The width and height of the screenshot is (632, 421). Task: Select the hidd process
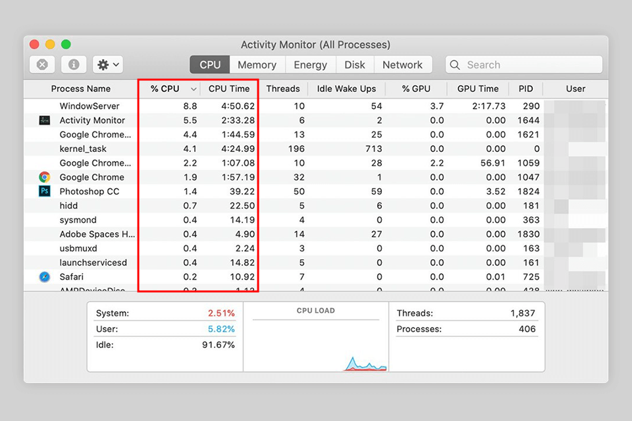click(x=68, y=205)
